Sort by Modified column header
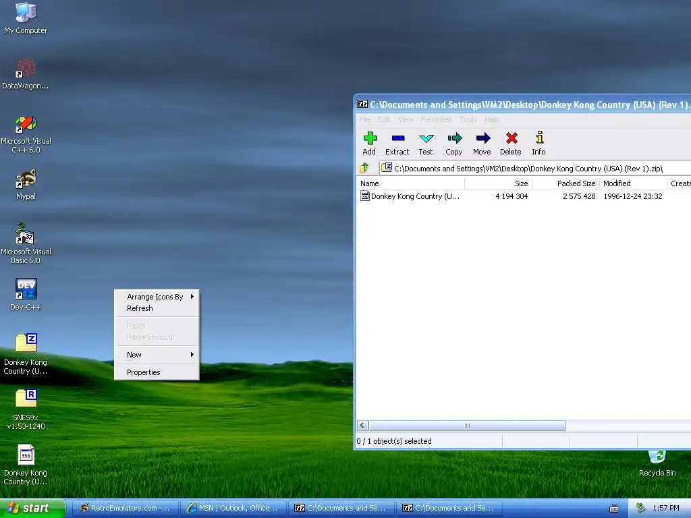Screen dimensions: 691x518 click(x=633, y=183)
